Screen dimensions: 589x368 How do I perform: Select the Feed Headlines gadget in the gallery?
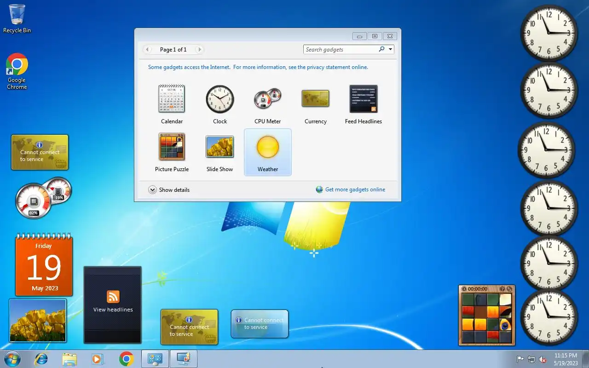click(x=364, y=104)
